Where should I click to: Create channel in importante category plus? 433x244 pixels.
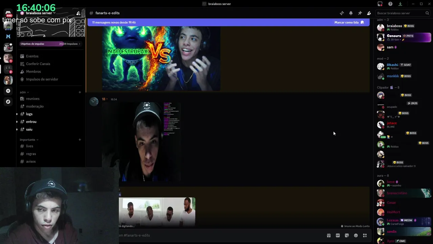click(80, 140)
